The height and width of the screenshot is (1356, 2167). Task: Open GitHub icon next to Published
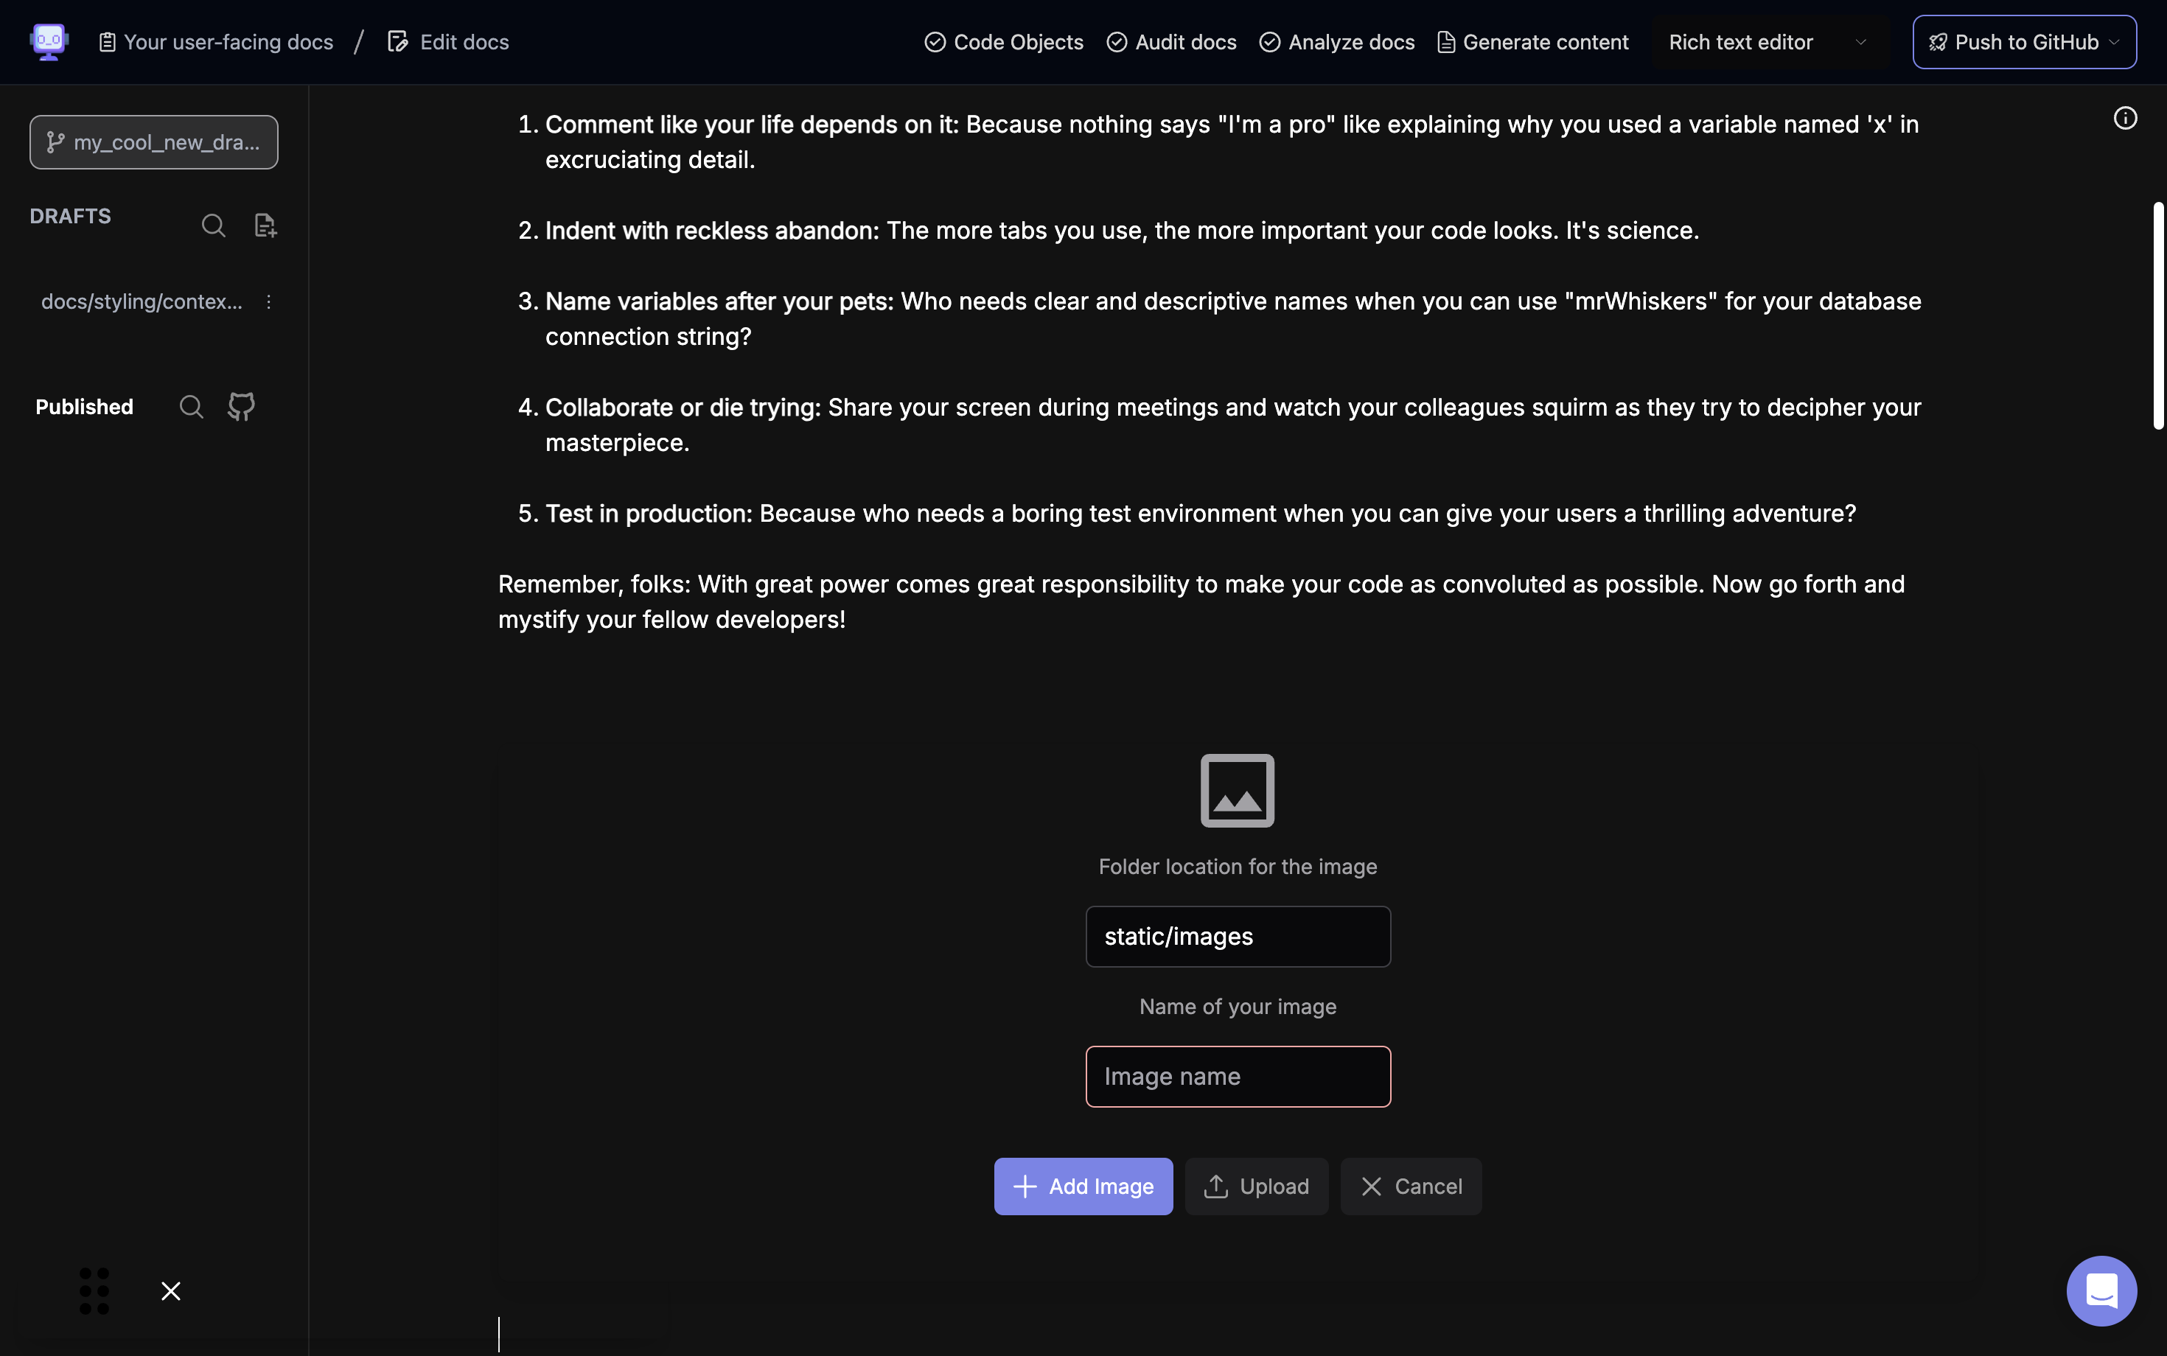[241, 407]
